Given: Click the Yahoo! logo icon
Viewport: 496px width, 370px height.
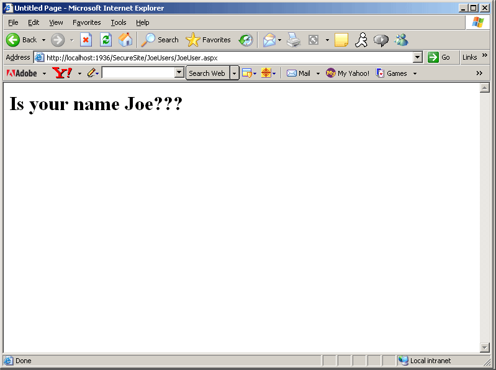Looking at the screenshot, I should click(62, 73).
